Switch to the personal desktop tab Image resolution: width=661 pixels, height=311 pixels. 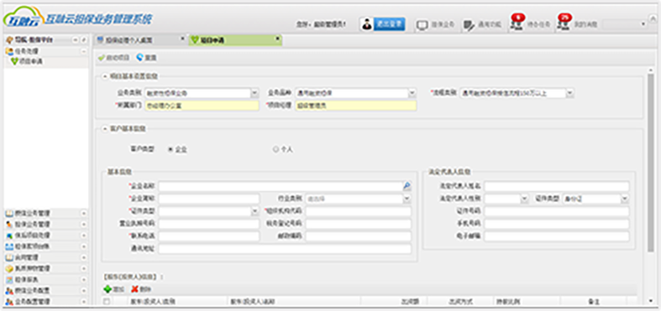point(141,40)
